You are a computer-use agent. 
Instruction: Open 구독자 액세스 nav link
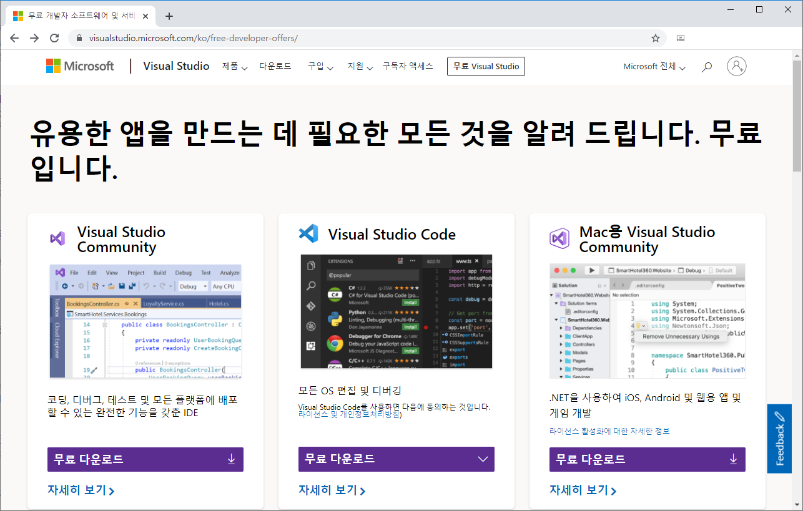tap(408, 66)
